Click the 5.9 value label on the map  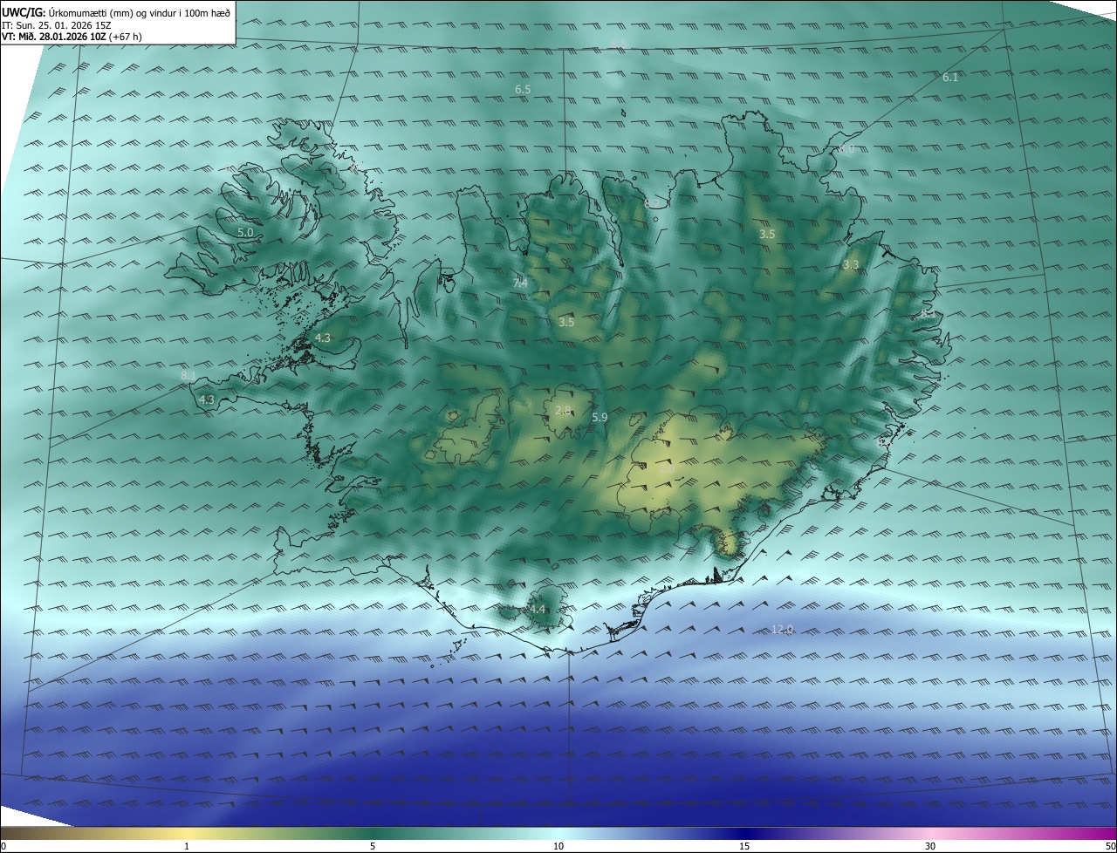(x=600, y=418)
